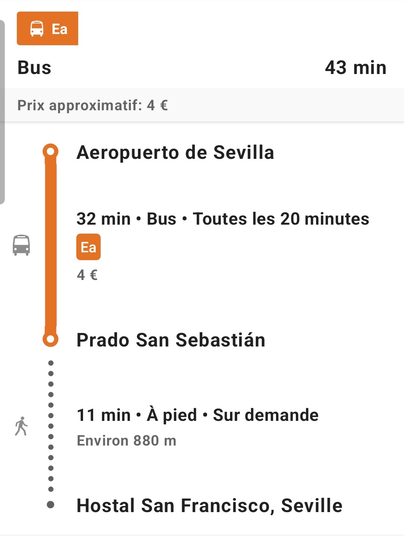This screenshot has width=404, height=536.
Task: Tap the 4 € fare under the Ea badge
Action: point(87,275)
